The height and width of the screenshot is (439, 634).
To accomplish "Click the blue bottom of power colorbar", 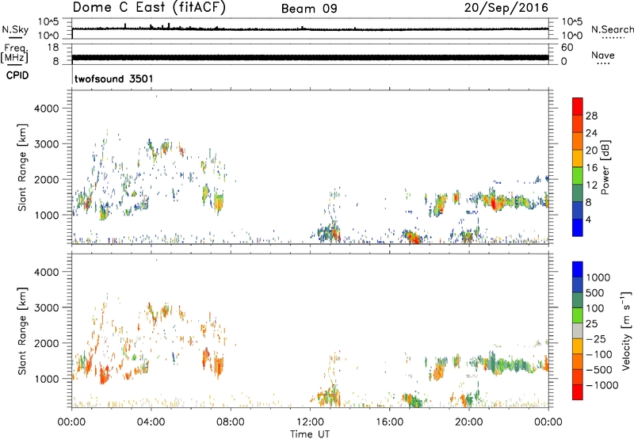I will [x=578, y=227].
